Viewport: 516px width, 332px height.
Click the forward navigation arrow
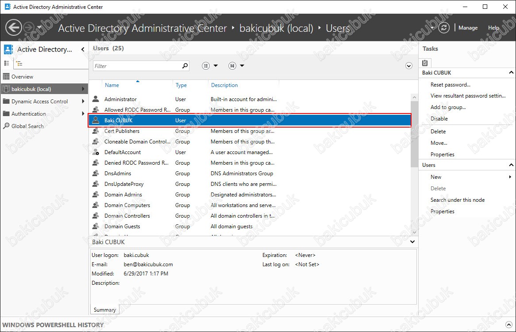tap(29, 27)
